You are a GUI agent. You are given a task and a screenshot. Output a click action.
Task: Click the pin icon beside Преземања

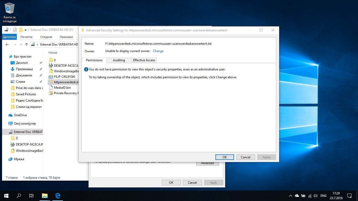(x=41, y=69)
